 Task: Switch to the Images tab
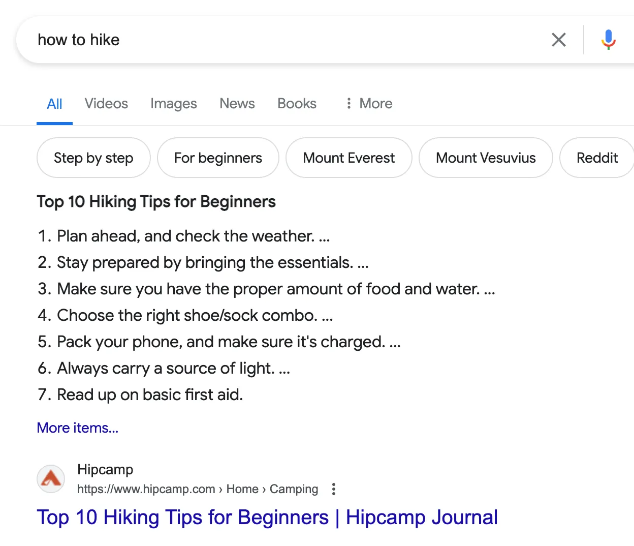pos(173,104)
